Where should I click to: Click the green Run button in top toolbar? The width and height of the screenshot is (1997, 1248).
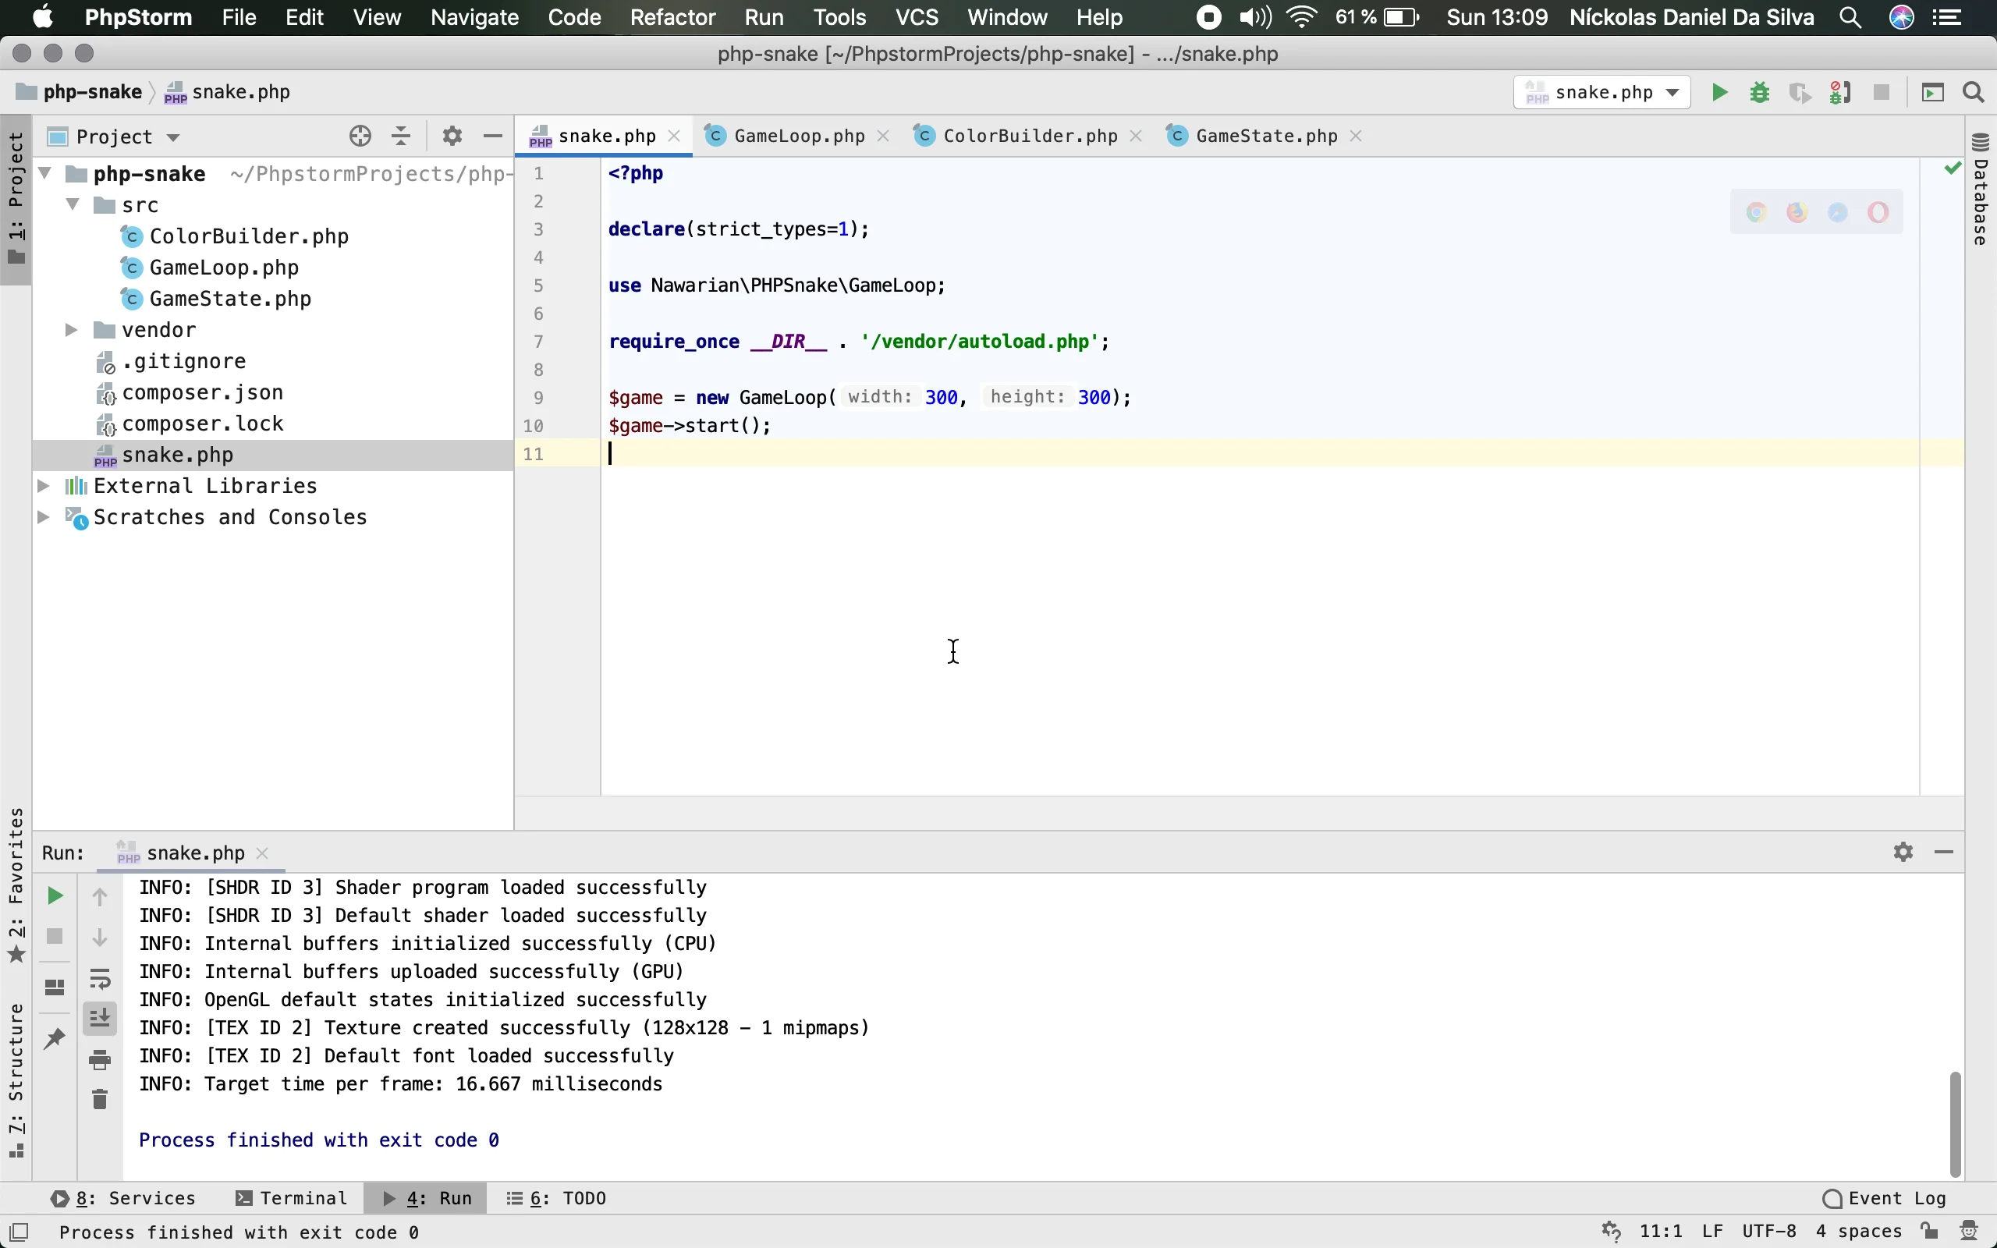pos(1720,93)
